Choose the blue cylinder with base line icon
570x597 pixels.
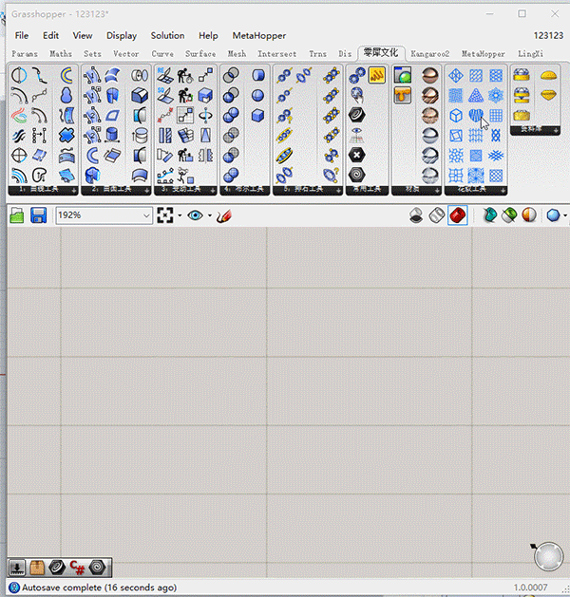click(x=112, y=135)
